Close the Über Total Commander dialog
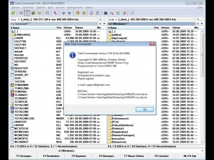The width and height of the screenshot is (214, 160). click(152, 44)
